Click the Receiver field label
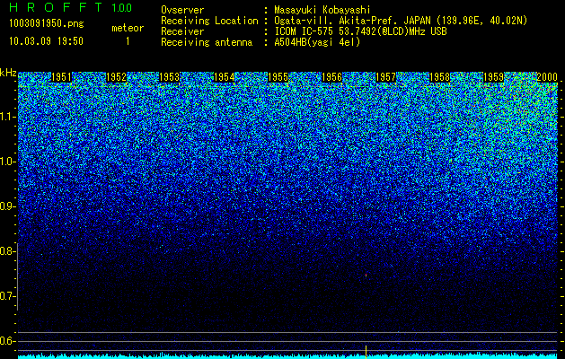Screen dimensions: 565x359 182,31
